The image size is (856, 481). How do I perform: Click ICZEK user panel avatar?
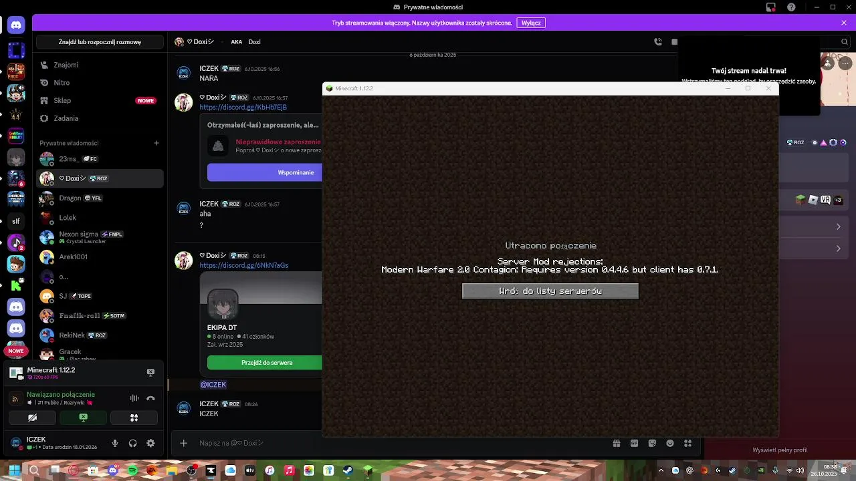pos(15,443)
